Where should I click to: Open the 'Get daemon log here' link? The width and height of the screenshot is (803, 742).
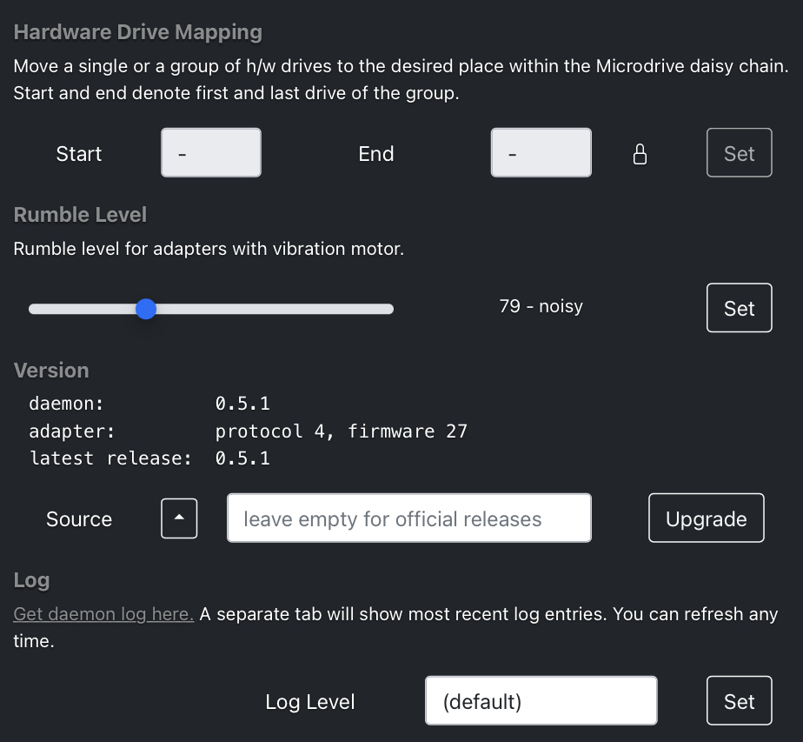tap(103, 613)
